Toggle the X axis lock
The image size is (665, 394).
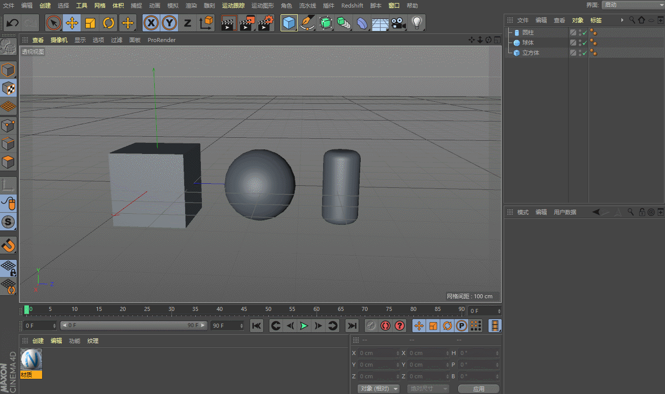click(x=151, y=23)
